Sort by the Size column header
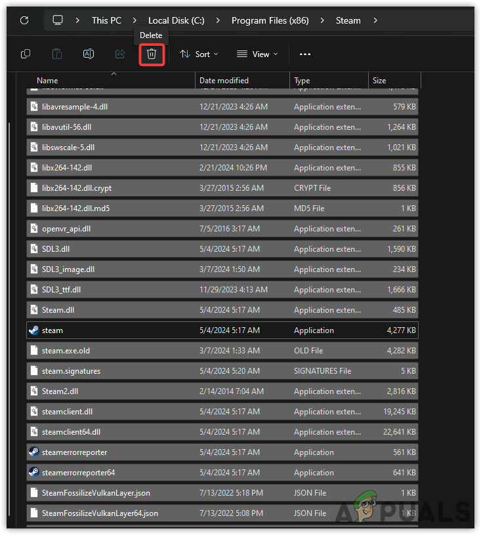 pos(379,81)
